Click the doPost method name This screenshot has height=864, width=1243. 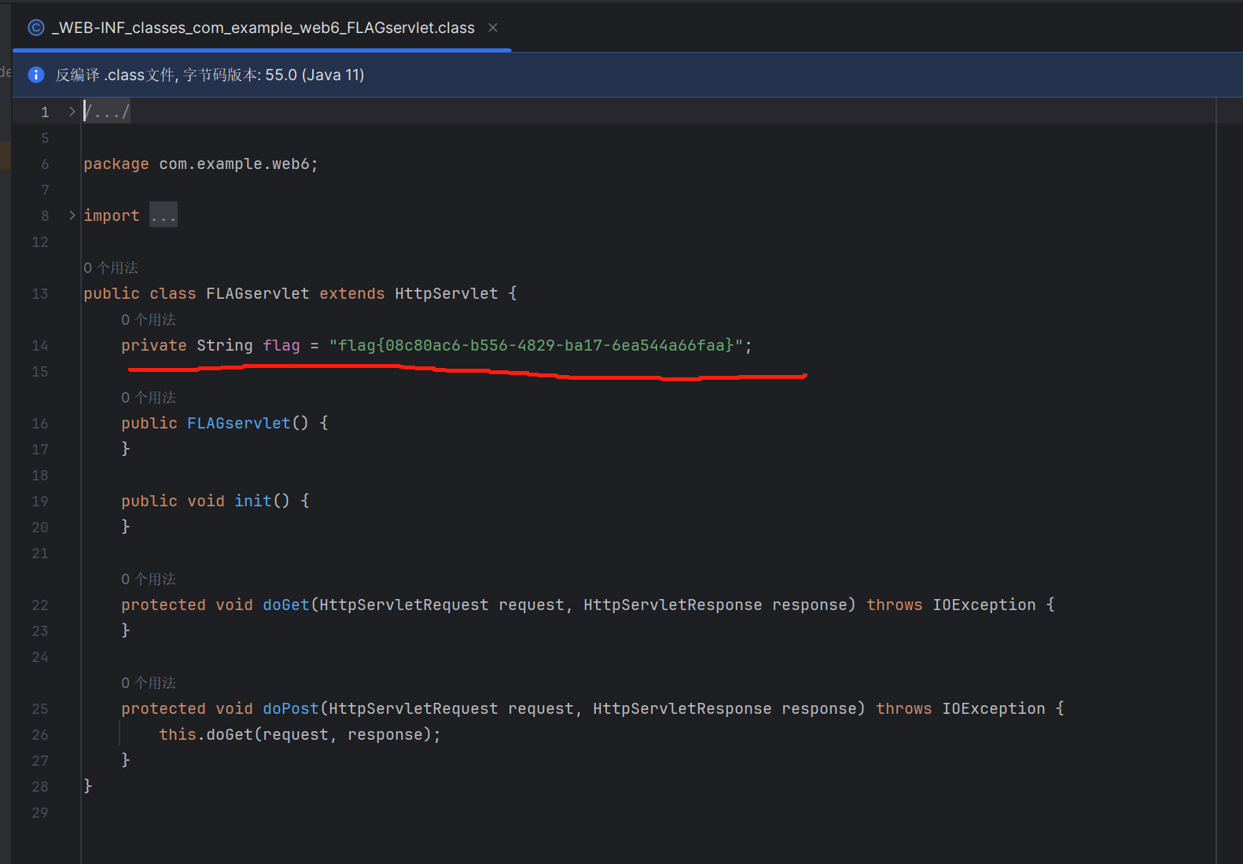(290, 708)
